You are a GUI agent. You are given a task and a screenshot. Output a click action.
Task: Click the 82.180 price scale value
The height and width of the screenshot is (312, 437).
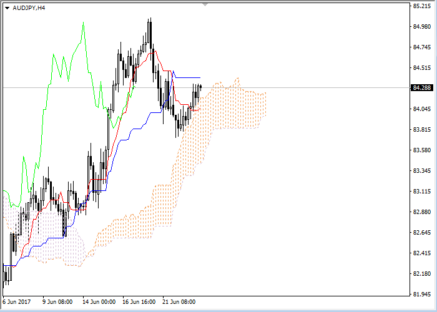[x=421, y=274]
